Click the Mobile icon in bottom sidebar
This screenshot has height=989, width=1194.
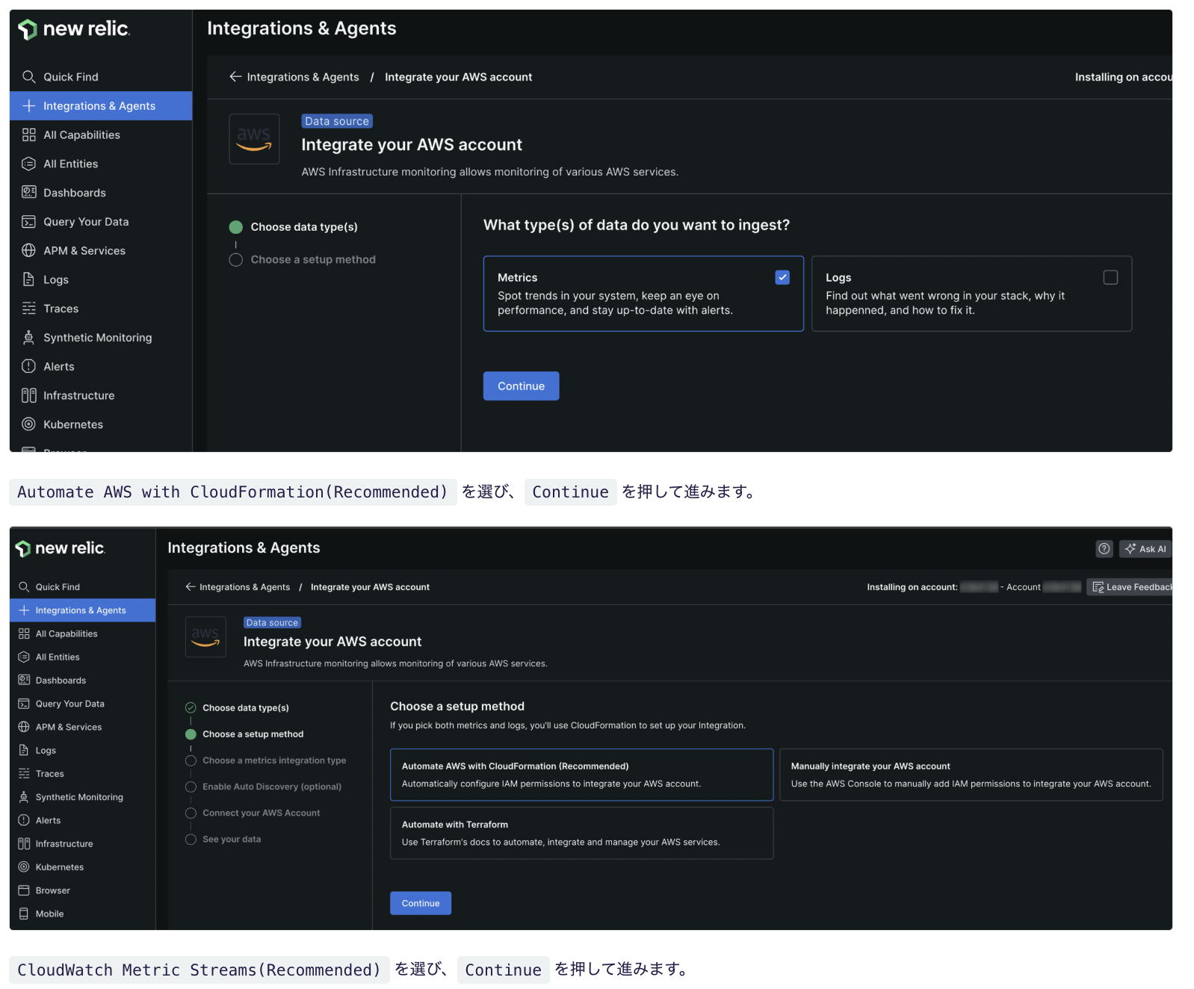(x=24, y=914)
